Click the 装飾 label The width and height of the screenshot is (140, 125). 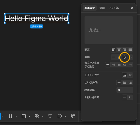(87, 57)
